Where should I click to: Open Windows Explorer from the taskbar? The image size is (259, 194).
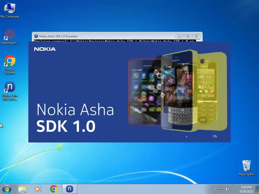[x=23, y=189]
